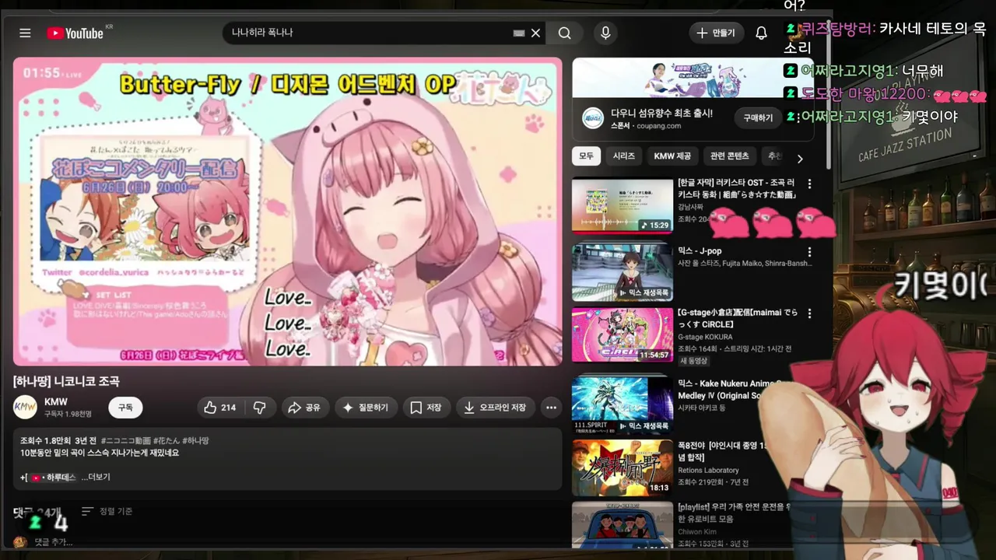Select the KMW 제공 filter chip

(672, 156)
